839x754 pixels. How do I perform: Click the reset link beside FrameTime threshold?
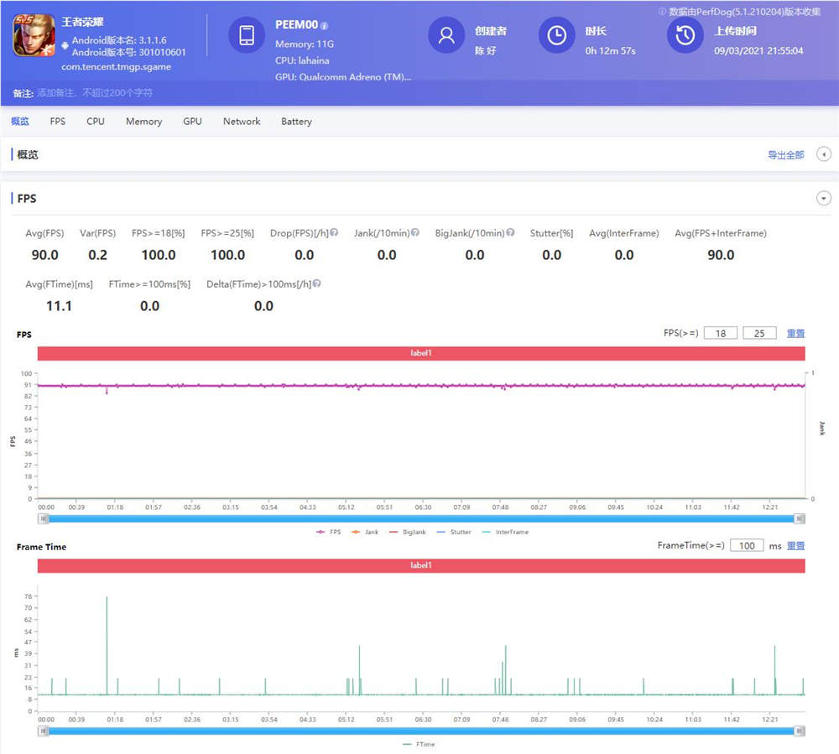(795, 546)
